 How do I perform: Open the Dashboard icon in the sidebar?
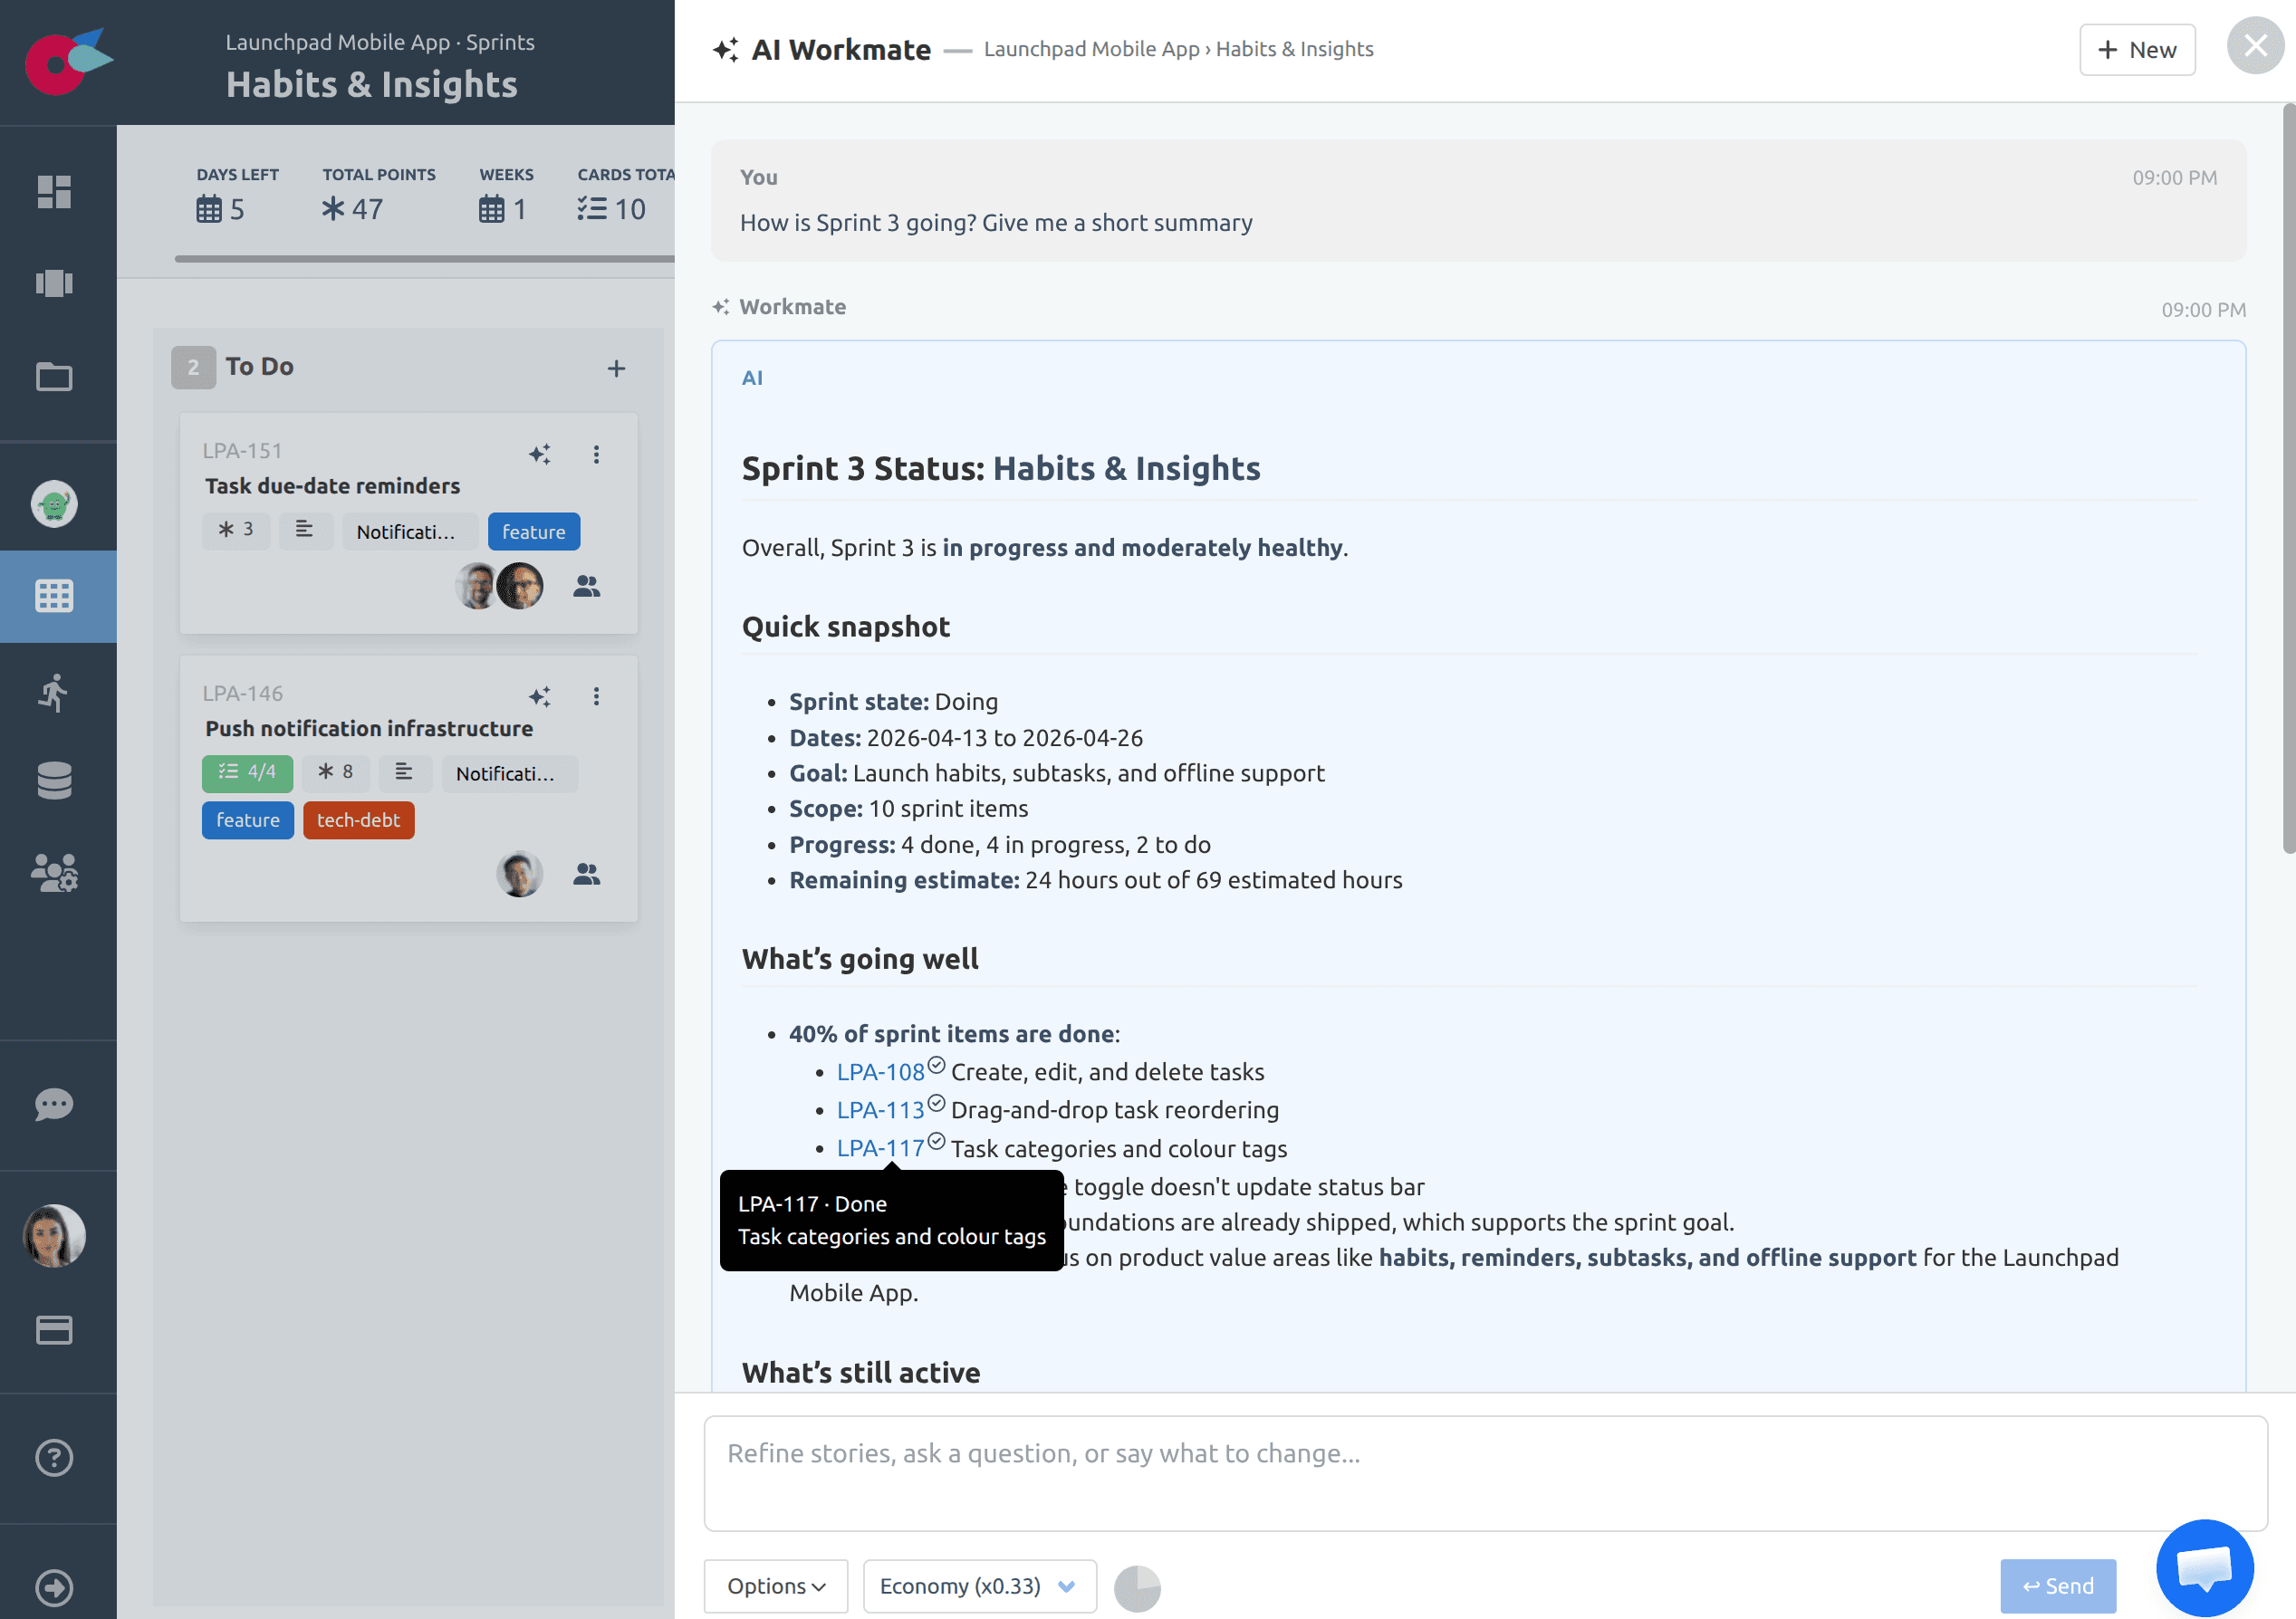[x=55, y=191]
